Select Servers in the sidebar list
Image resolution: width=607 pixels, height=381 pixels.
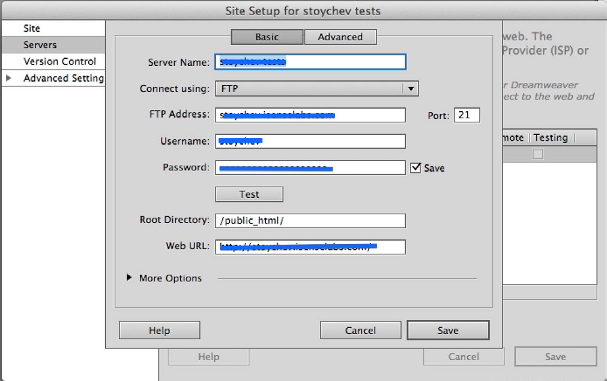pyautogui.click(x=53, y=45)
